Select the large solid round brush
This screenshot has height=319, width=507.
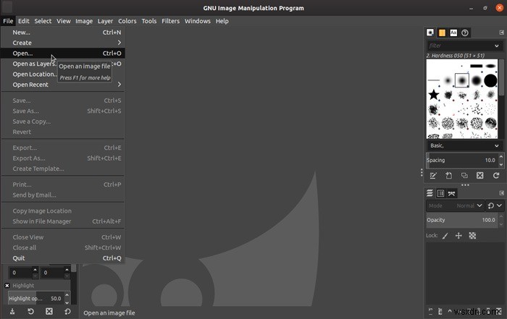point(490,81)
